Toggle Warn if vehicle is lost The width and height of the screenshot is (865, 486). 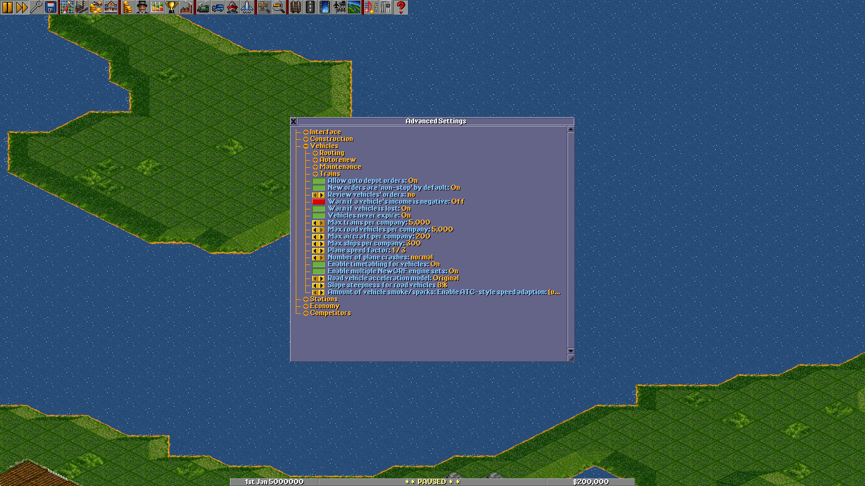tap(319, 209)
